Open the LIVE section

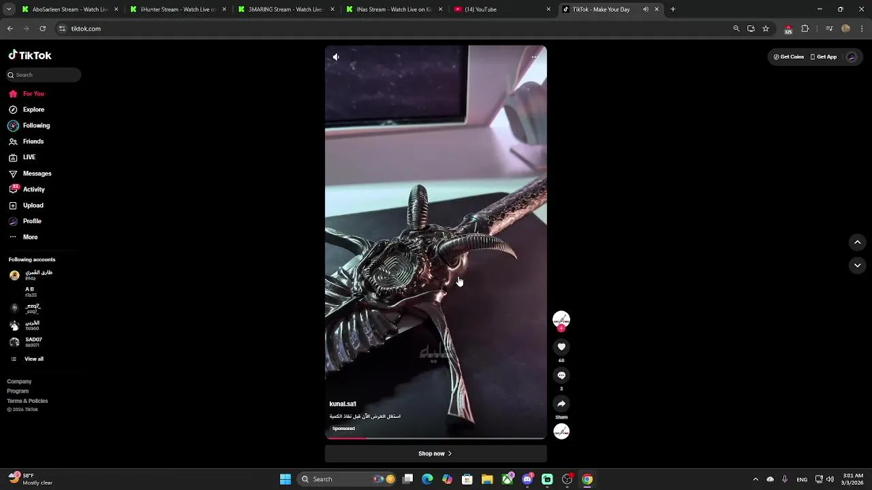(x=23, y=157)
